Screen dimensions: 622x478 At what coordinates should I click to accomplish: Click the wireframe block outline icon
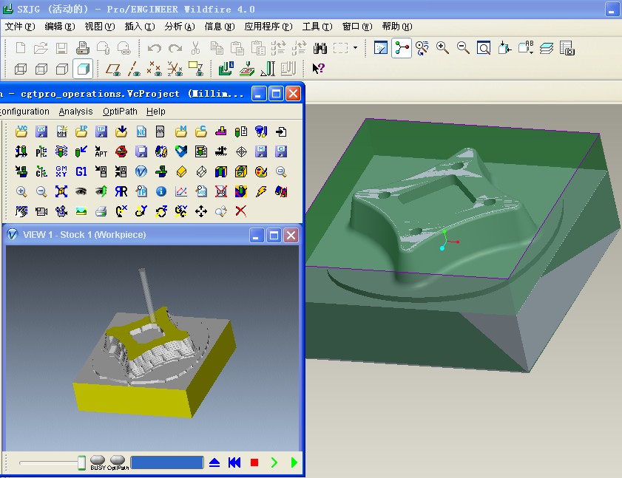point(201,171)
